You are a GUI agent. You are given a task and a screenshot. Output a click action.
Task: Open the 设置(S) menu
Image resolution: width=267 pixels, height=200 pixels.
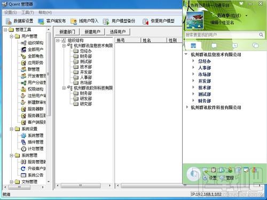pos(10,12)
